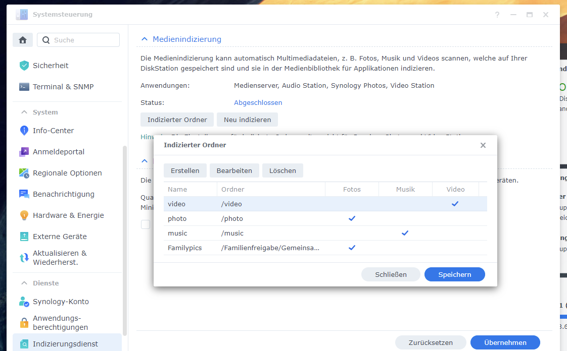
Task: Toggle Fotos checkmark for photo folder
Action: pyautogui.click(x=352, y=218)
